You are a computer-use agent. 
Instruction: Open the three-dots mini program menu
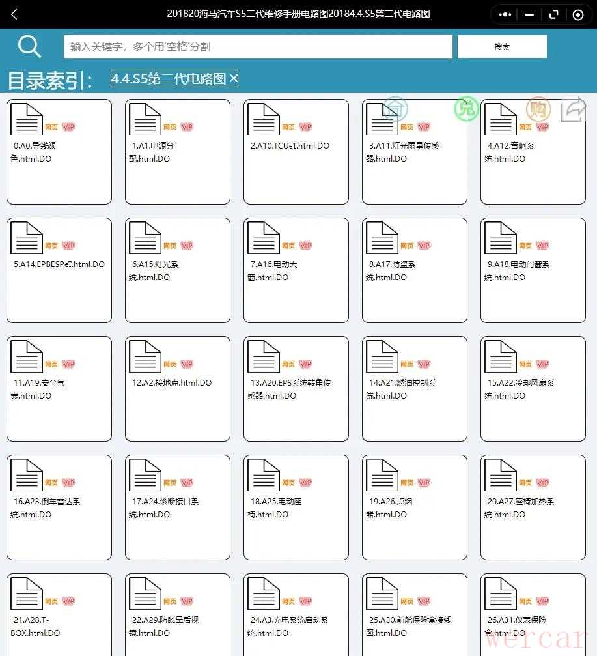[505, 14]
